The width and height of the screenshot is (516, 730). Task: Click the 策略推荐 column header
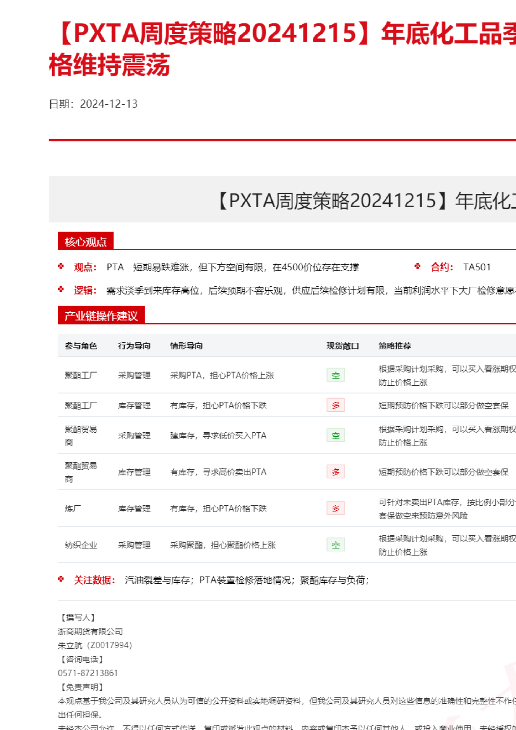(394, 346)
